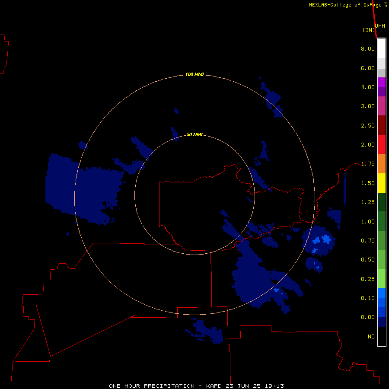
Task: Click the 2.00 legend value
Action: click(x=368, y=145)
